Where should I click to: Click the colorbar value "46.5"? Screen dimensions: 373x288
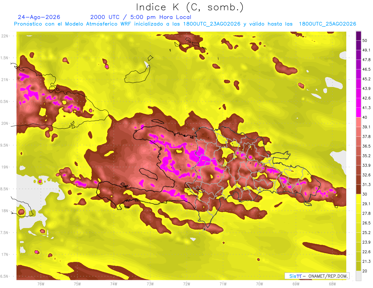click(x=366, y=69)
